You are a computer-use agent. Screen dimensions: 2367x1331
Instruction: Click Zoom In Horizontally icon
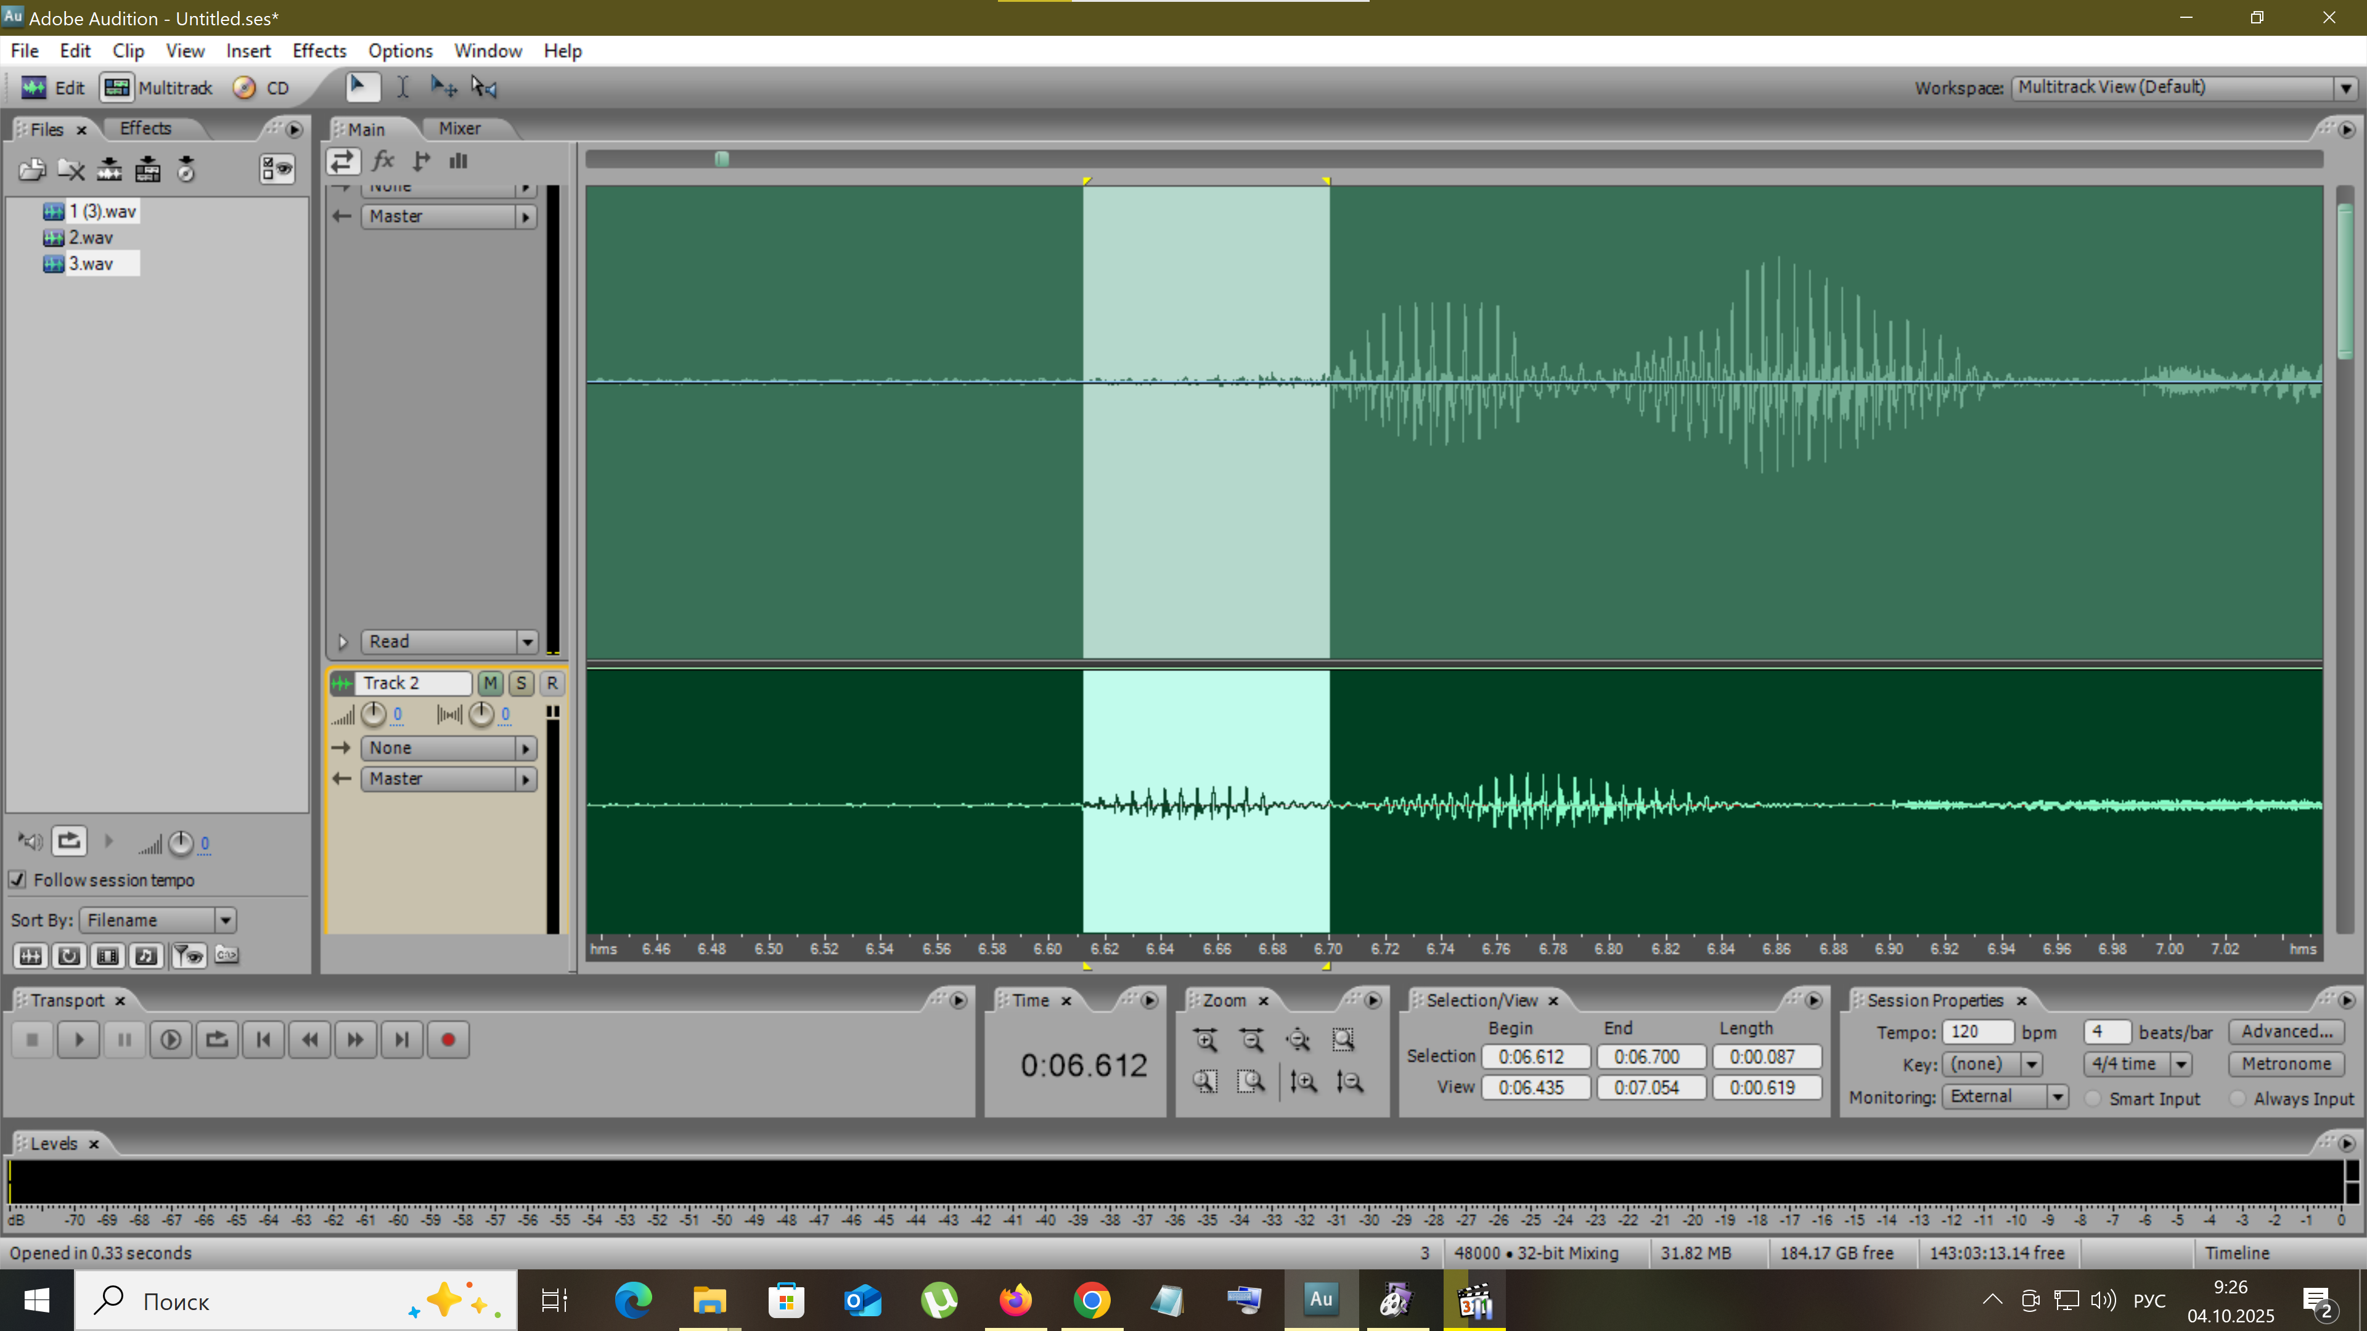coord(1204,1040)
